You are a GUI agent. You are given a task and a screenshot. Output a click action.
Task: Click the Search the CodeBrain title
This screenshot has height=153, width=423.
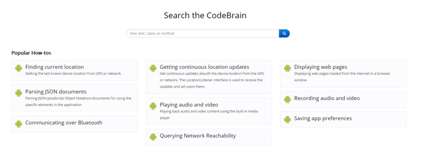[205, 15]
